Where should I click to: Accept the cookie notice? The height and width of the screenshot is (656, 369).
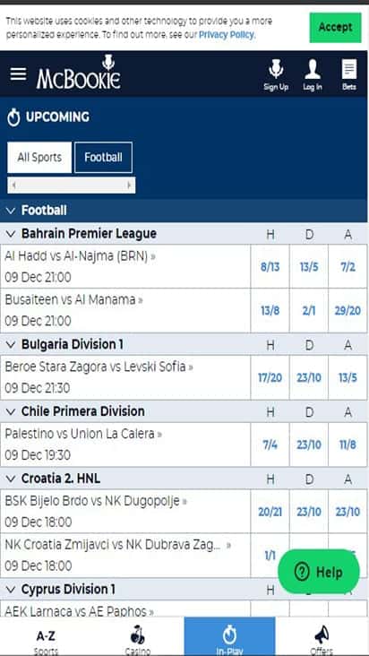335,28
